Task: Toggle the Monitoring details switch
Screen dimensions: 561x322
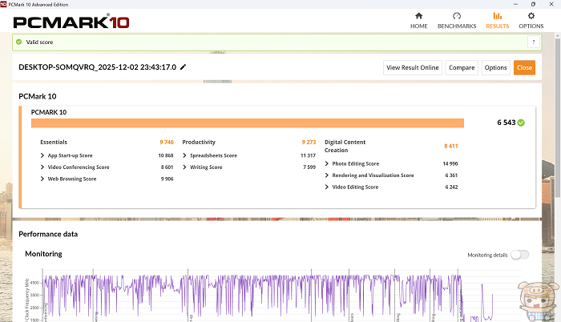Action: (520, 255)
